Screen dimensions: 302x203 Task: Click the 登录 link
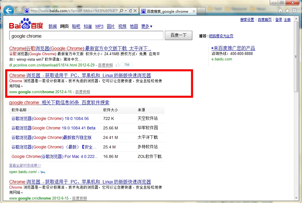[279, 20]
